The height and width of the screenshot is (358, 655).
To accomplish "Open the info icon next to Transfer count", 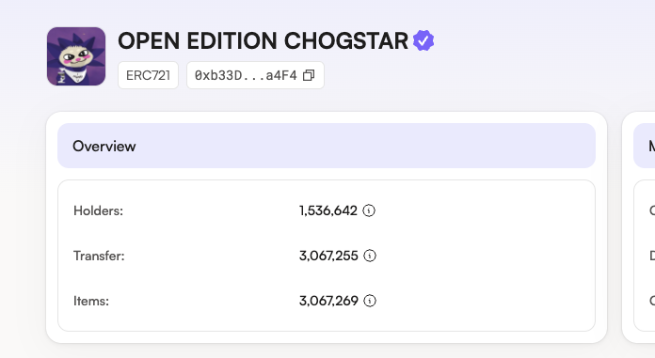I will pyautogui.click(x=370, y=256).
